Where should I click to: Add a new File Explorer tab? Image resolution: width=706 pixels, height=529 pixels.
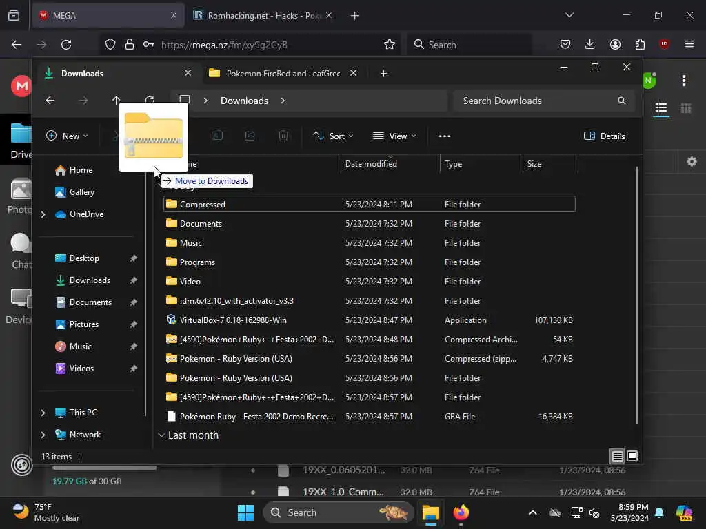click(x=383, y=73)
